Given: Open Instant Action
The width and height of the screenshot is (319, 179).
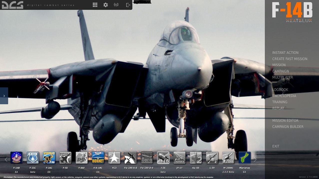Looking at the screenshot, I should point(285,53).
